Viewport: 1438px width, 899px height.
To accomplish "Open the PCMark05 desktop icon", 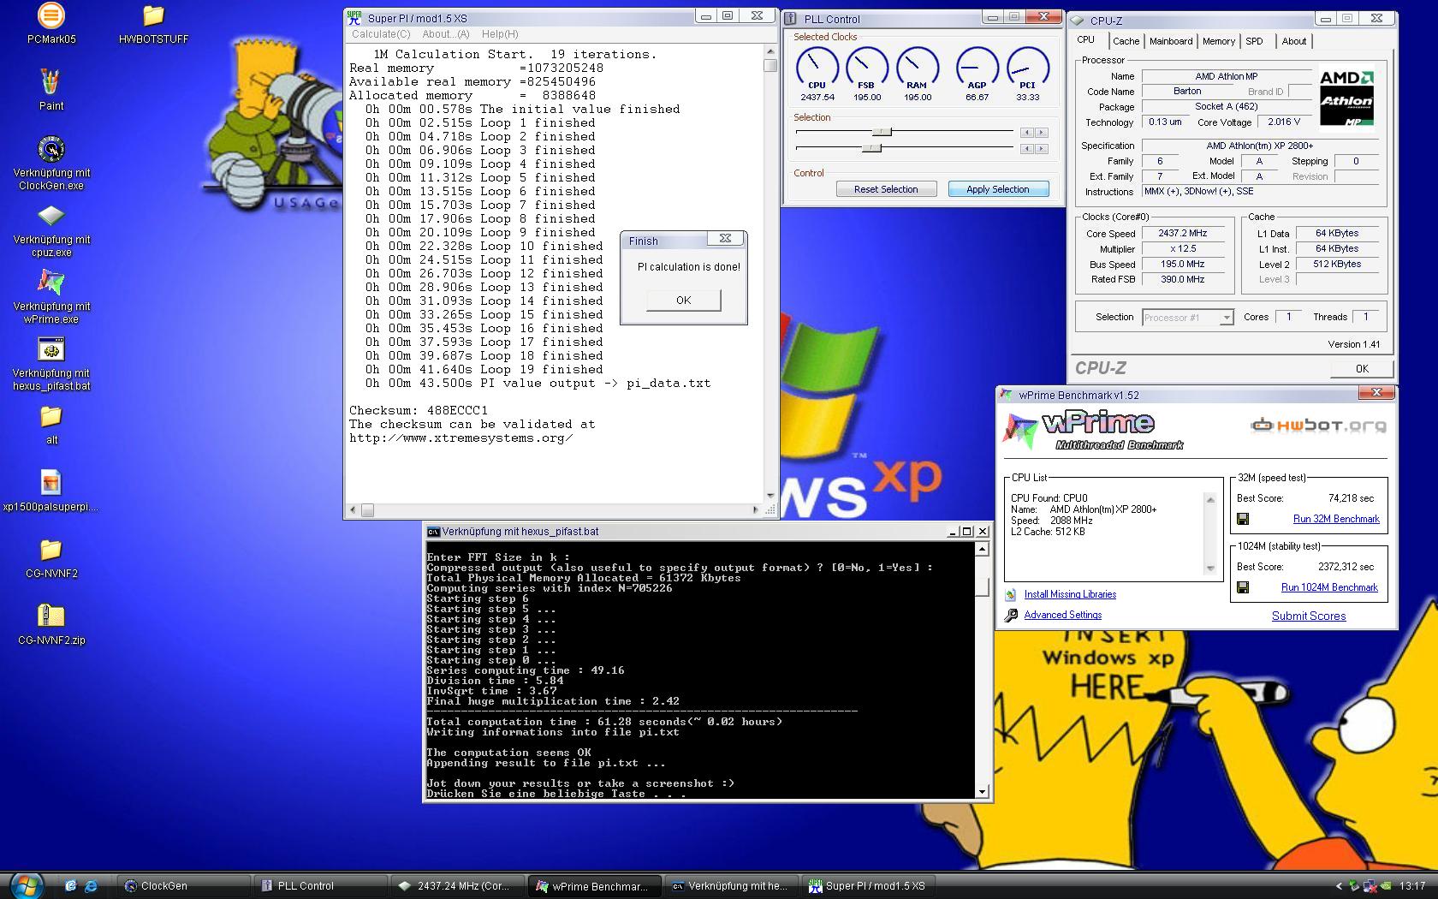I will (51, 15).
